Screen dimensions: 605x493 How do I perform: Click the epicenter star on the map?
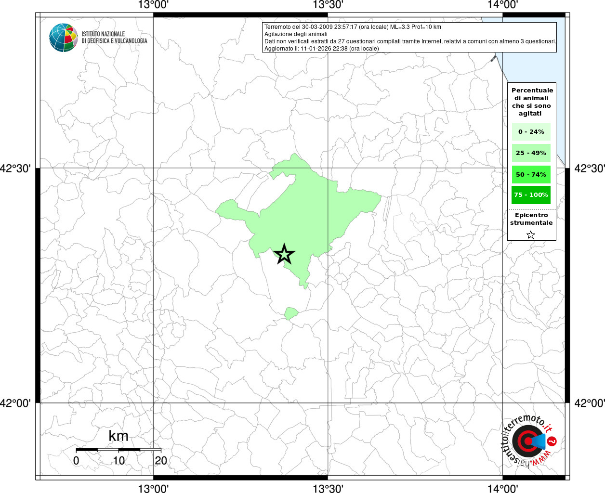(284, 254)
